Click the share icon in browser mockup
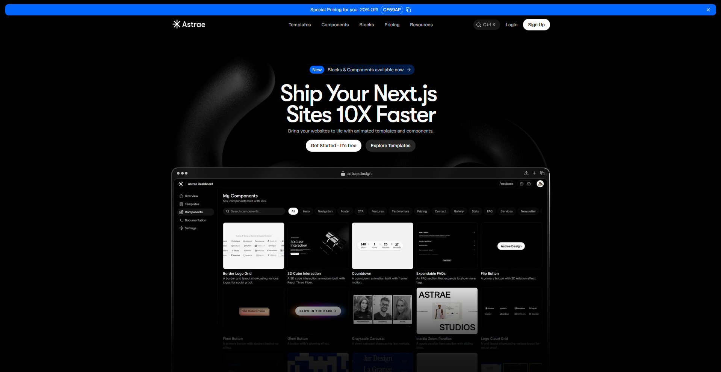721x372 pixels. [526, 173]
